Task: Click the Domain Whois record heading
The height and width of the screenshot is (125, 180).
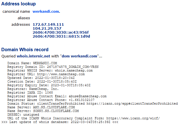Action: coord(25,50)
